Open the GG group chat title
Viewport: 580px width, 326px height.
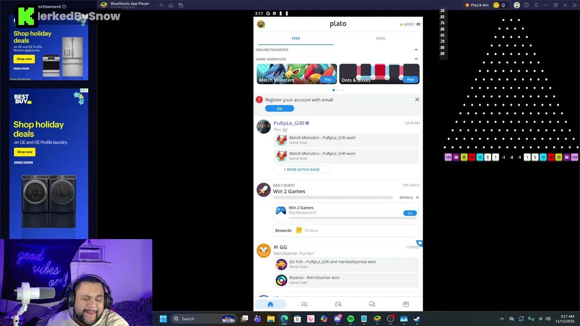[x=283, y=247]
